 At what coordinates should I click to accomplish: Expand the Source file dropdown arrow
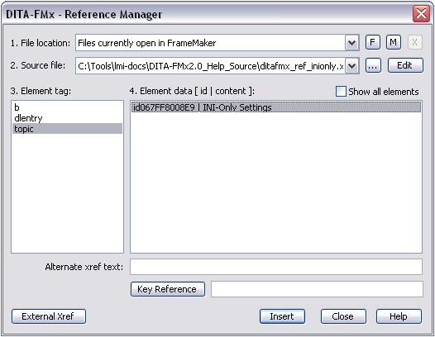[352, 66]
